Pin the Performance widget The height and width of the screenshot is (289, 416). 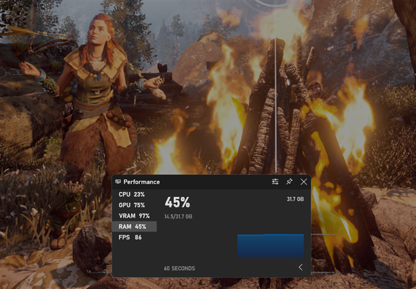[x=289, y=182]
